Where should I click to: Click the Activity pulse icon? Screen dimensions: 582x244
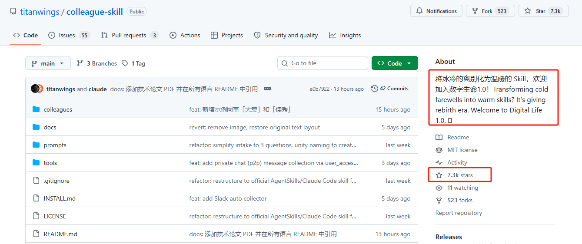(x=439, y=162)
